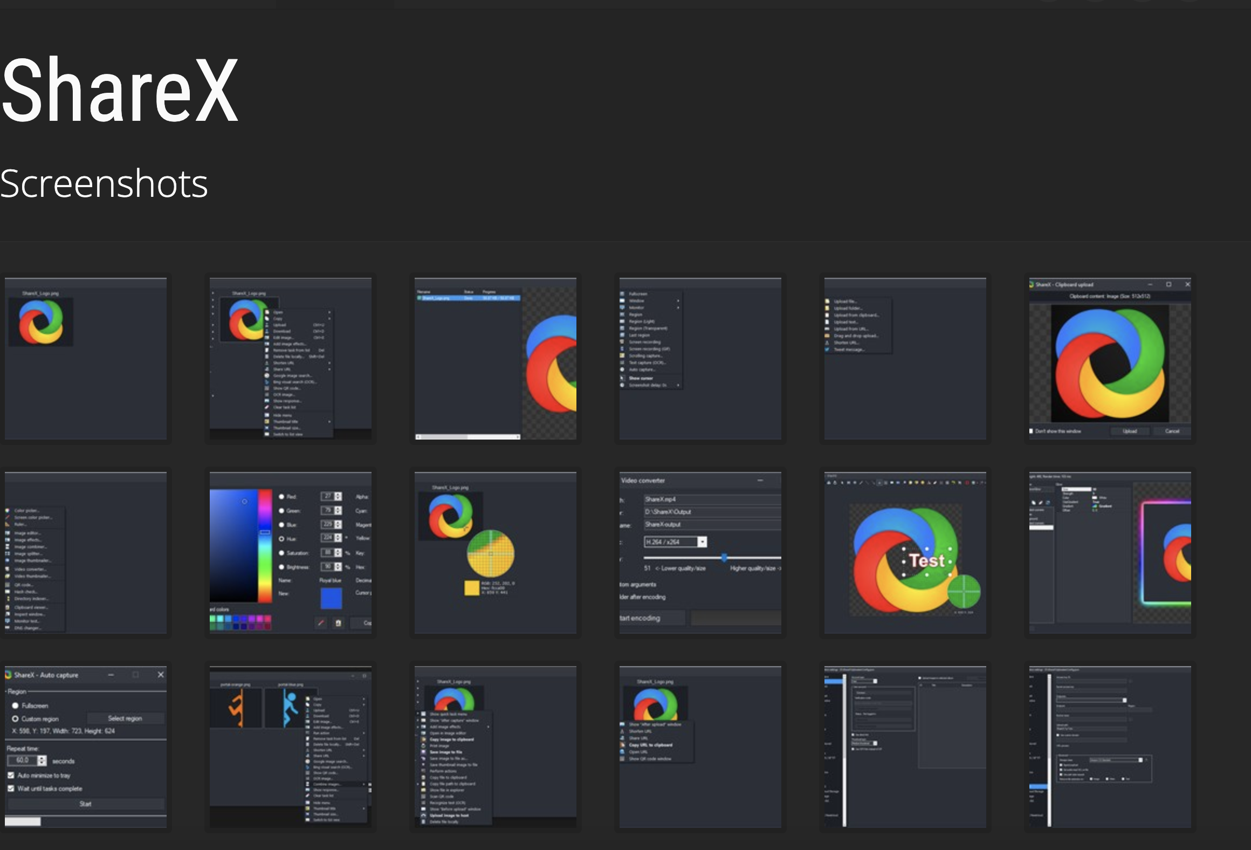Screen dimensions: 1251x850
Task: Click the orange portal image thumbnail
Action: click(x=236, y=707)
